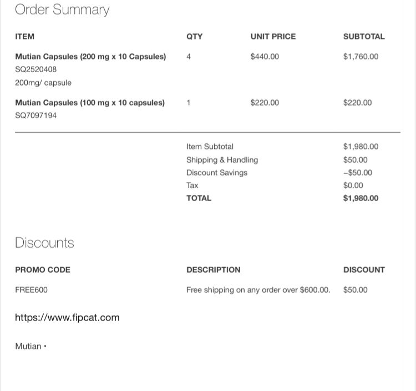Click the SUBTOTAL column header

point(363,37)
